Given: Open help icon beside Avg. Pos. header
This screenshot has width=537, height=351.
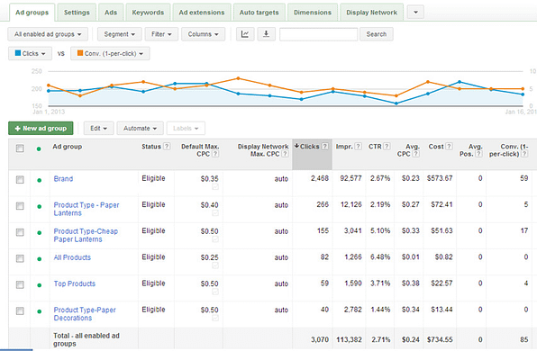Looking at the screenshot, I should 478,154.
